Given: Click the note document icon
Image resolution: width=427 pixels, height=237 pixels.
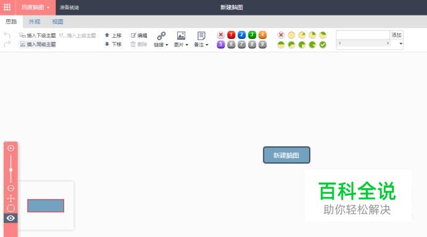Looking at the screenshot, I should point(201,35).
